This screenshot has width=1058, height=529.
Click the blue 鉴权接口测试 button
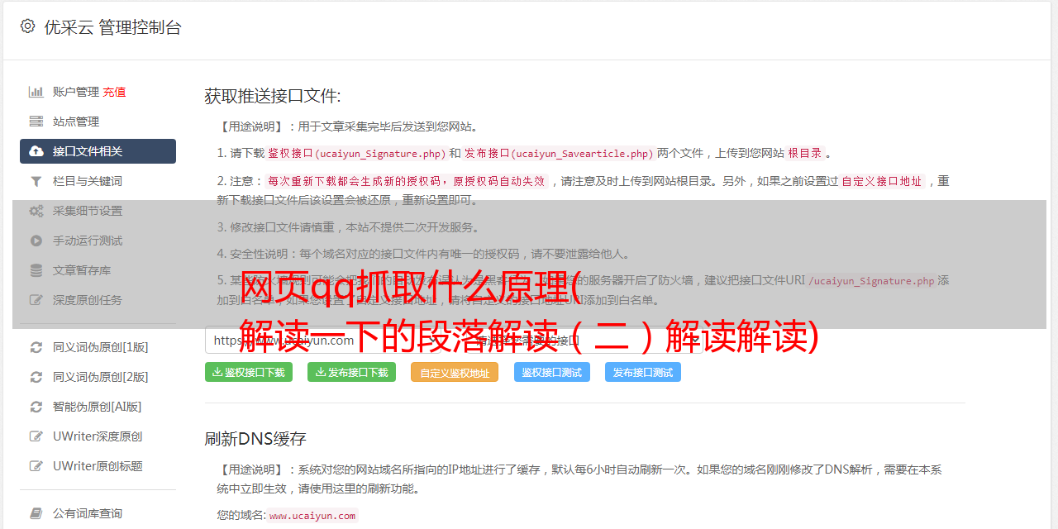(552, 372)
